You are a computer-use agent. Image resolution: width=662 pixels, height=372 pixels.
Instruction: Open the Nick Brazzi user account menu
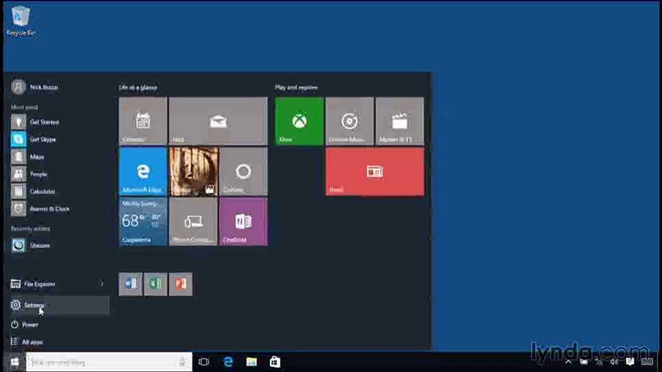tap(35, 87)
